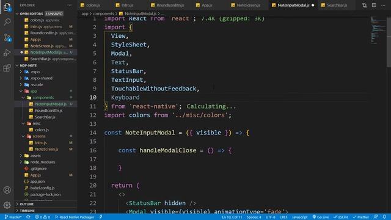Open Intro.js under screens folder
Screen dimensions: 391x220
click(41, 142)
